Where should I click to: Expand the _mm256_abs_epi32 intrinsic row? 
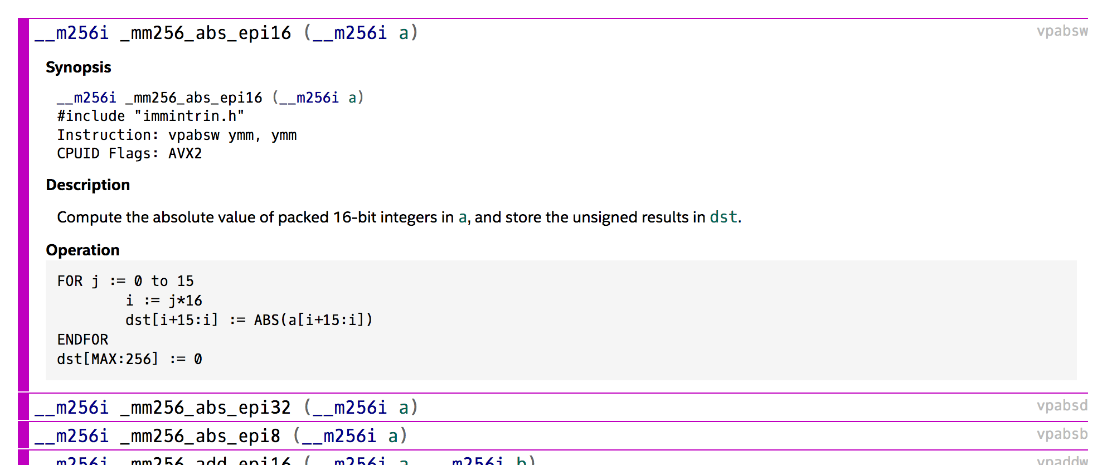[226, 408]
